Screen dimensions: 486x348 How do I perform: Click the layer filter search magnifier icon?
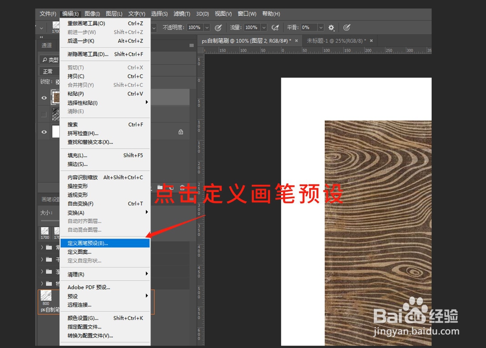point(45,59)
